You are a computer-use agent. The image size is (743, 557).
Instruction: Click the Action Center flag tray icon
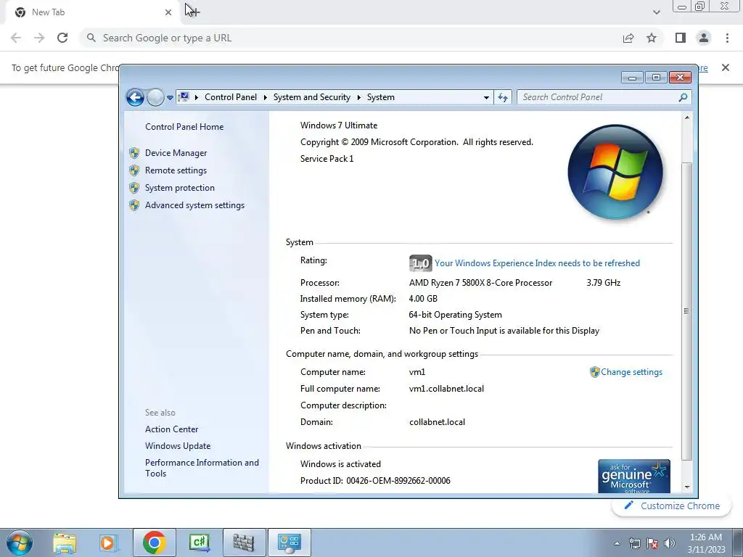[x=652, y=543]
